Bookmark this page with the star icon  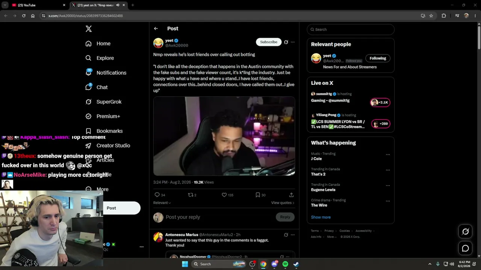pos(431,16)
